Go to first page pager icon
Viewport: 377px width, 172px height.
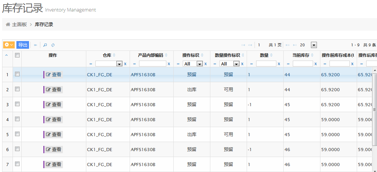pos(243,45)
